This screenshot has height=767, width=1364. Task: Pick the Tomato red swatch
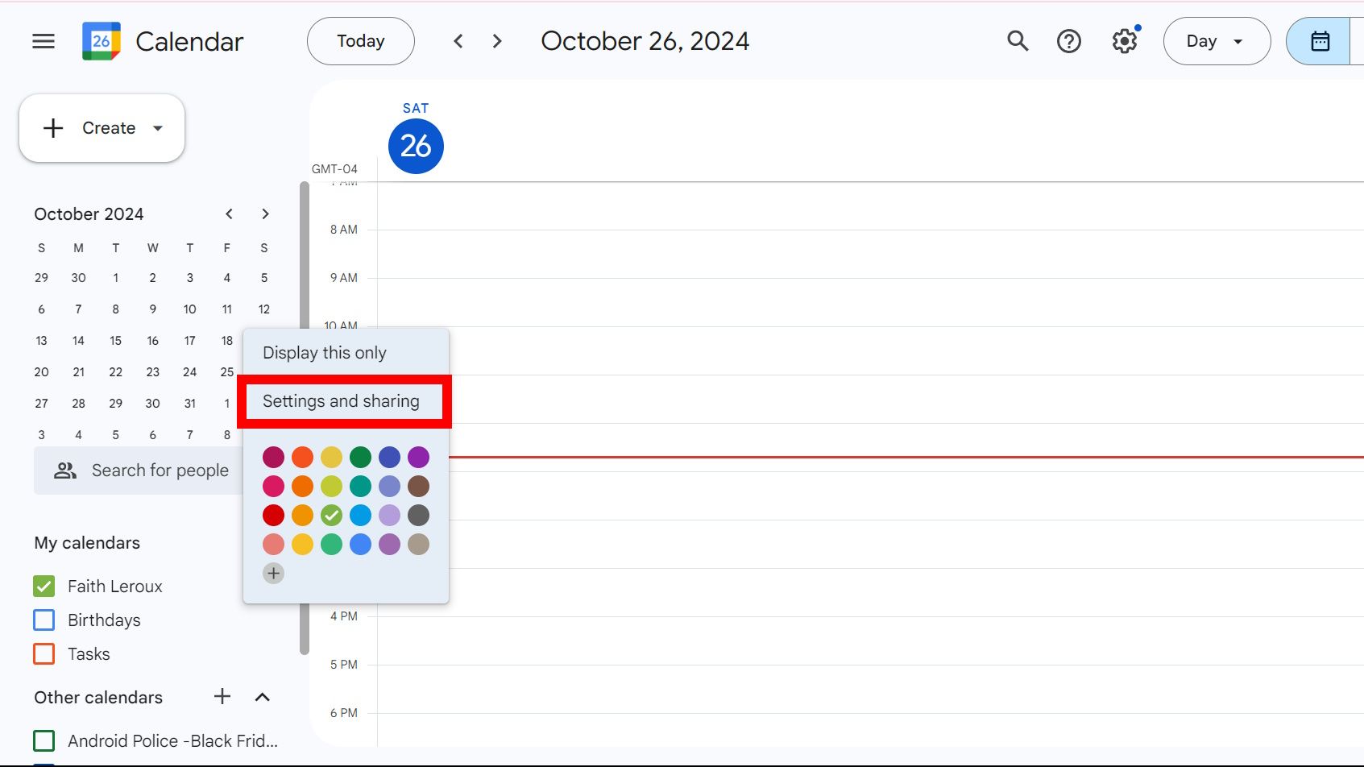point(273,515)
